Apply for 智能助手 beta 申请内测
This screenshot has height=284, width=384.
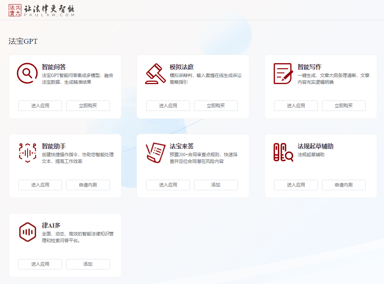pyautogui.click(x=88, y=185)
